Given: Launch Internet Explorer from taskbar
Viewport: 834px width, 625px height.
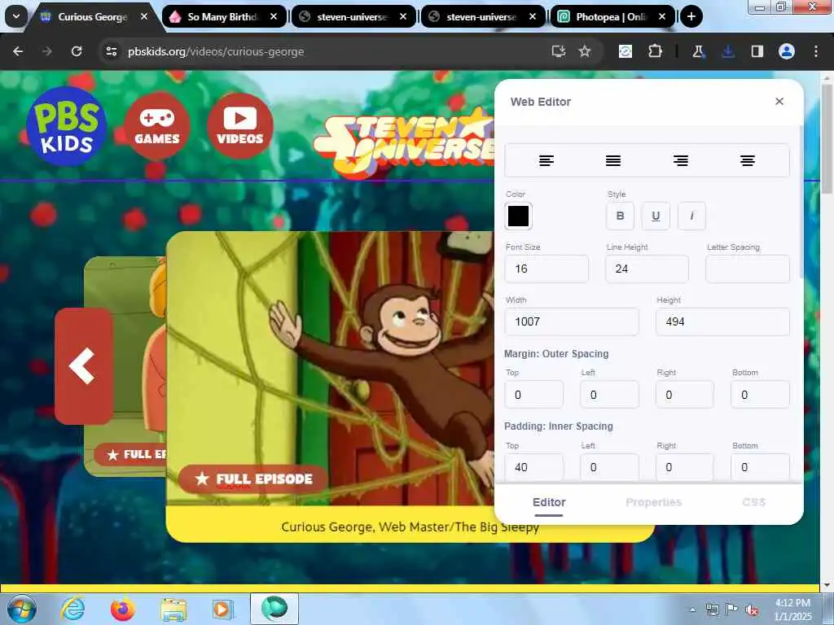Looking at the screenshot, I should pos(72,609).
